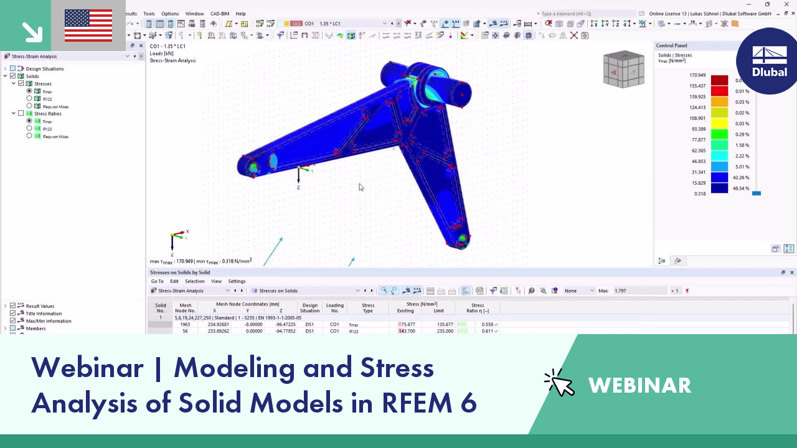
Task: Uncheck the Solids checkbox in navigator
Action: (12, 76)
